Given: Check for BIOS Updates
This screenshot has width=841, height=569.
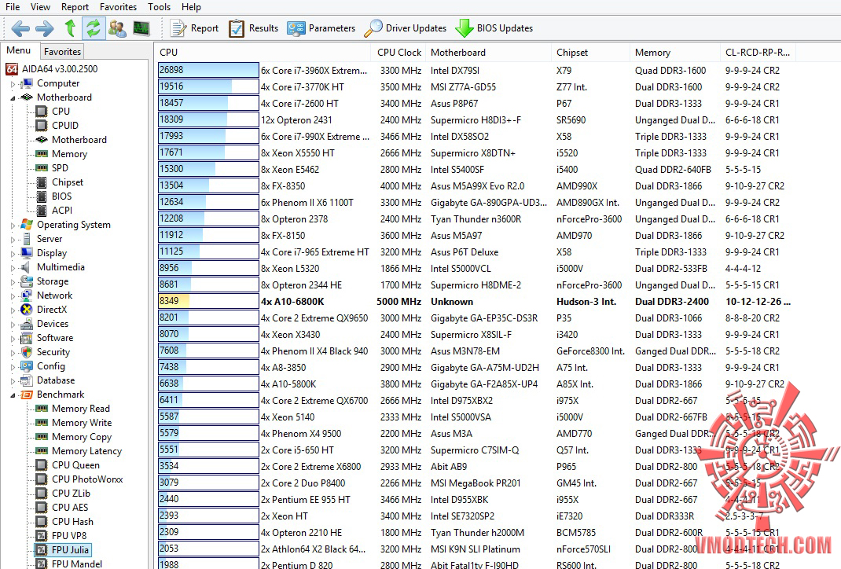Looking at the screenshot, I should click(494, 28).
